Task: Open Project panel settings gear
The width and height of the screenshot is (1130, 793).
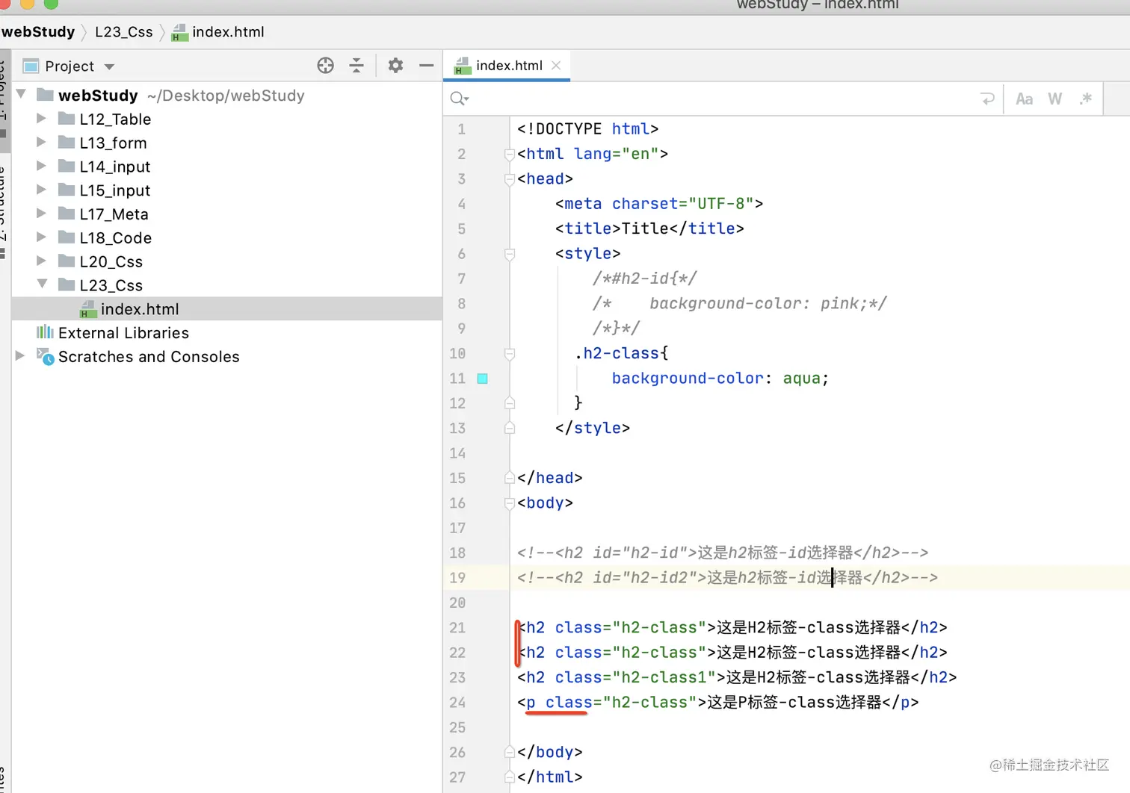Action: (395, 66)
